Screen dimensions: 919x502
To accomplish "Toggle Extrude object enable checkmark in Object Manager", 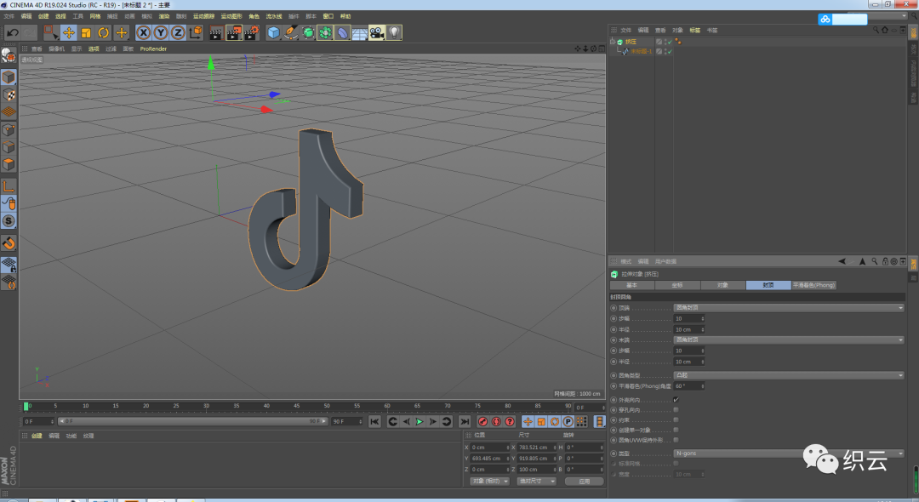I will (670, 42).
